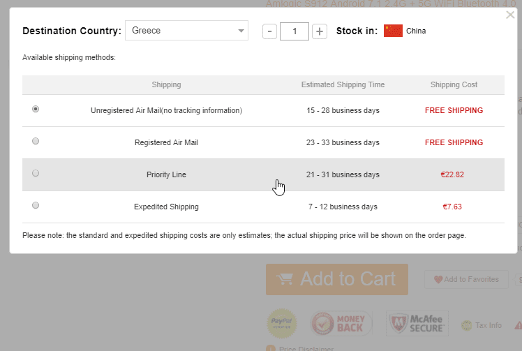Increase quantity with the plus button
522x351 pixels.
tap(320, 31)
